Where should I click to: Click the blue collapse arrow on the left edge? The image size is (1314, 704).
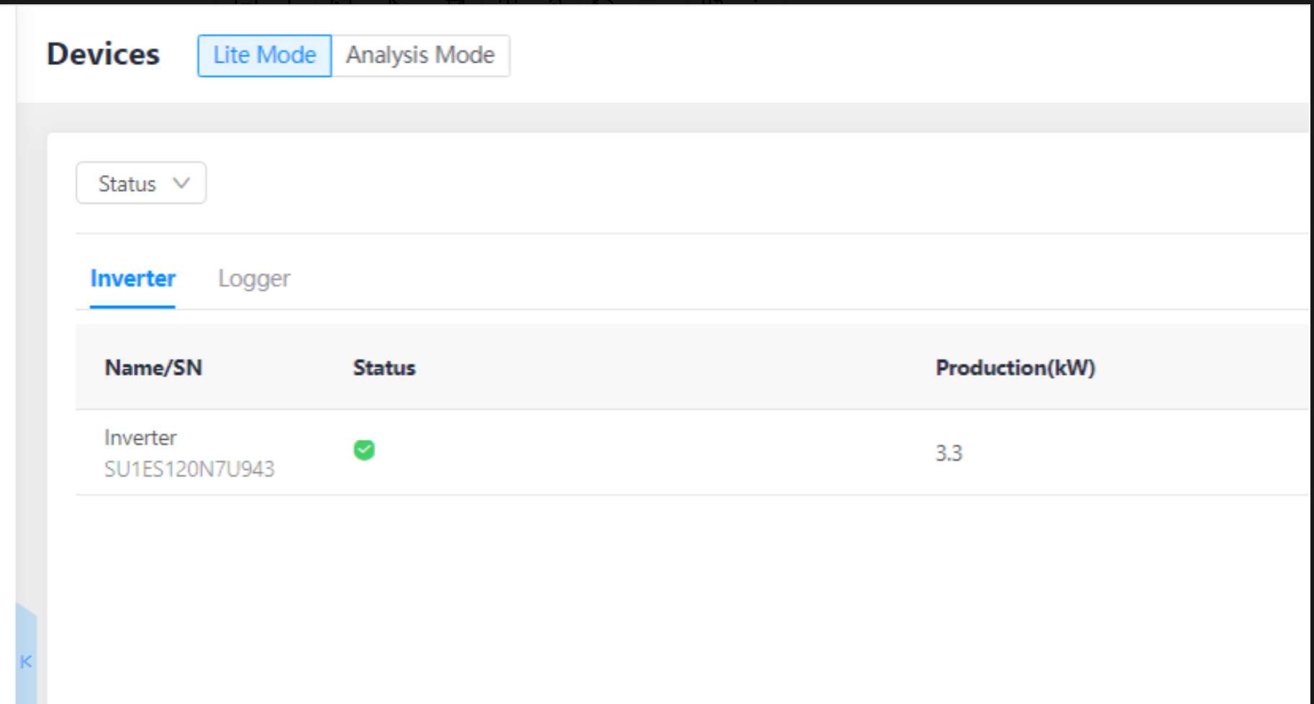pos(26,661)
